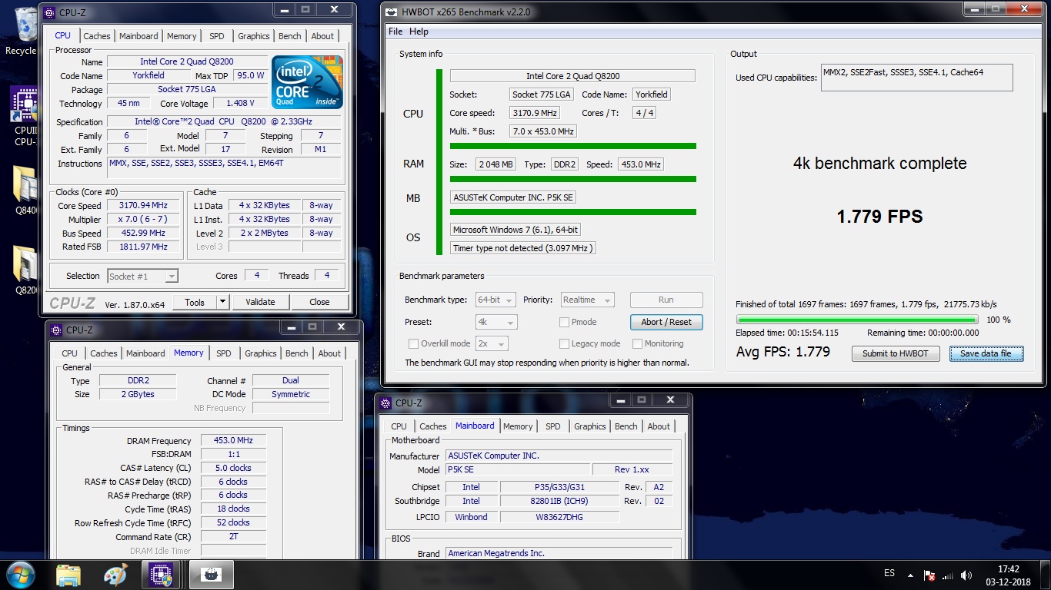This screenshot has width=1051, height=590.
Task: Click Submit to HWBOT button
Action: (x=896, y=353)
